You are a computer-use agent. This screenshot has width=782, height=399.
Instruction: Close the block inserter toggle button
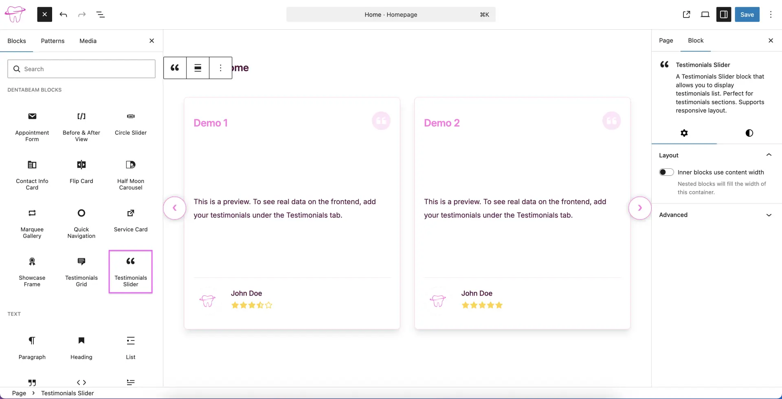tap(45, 15)
